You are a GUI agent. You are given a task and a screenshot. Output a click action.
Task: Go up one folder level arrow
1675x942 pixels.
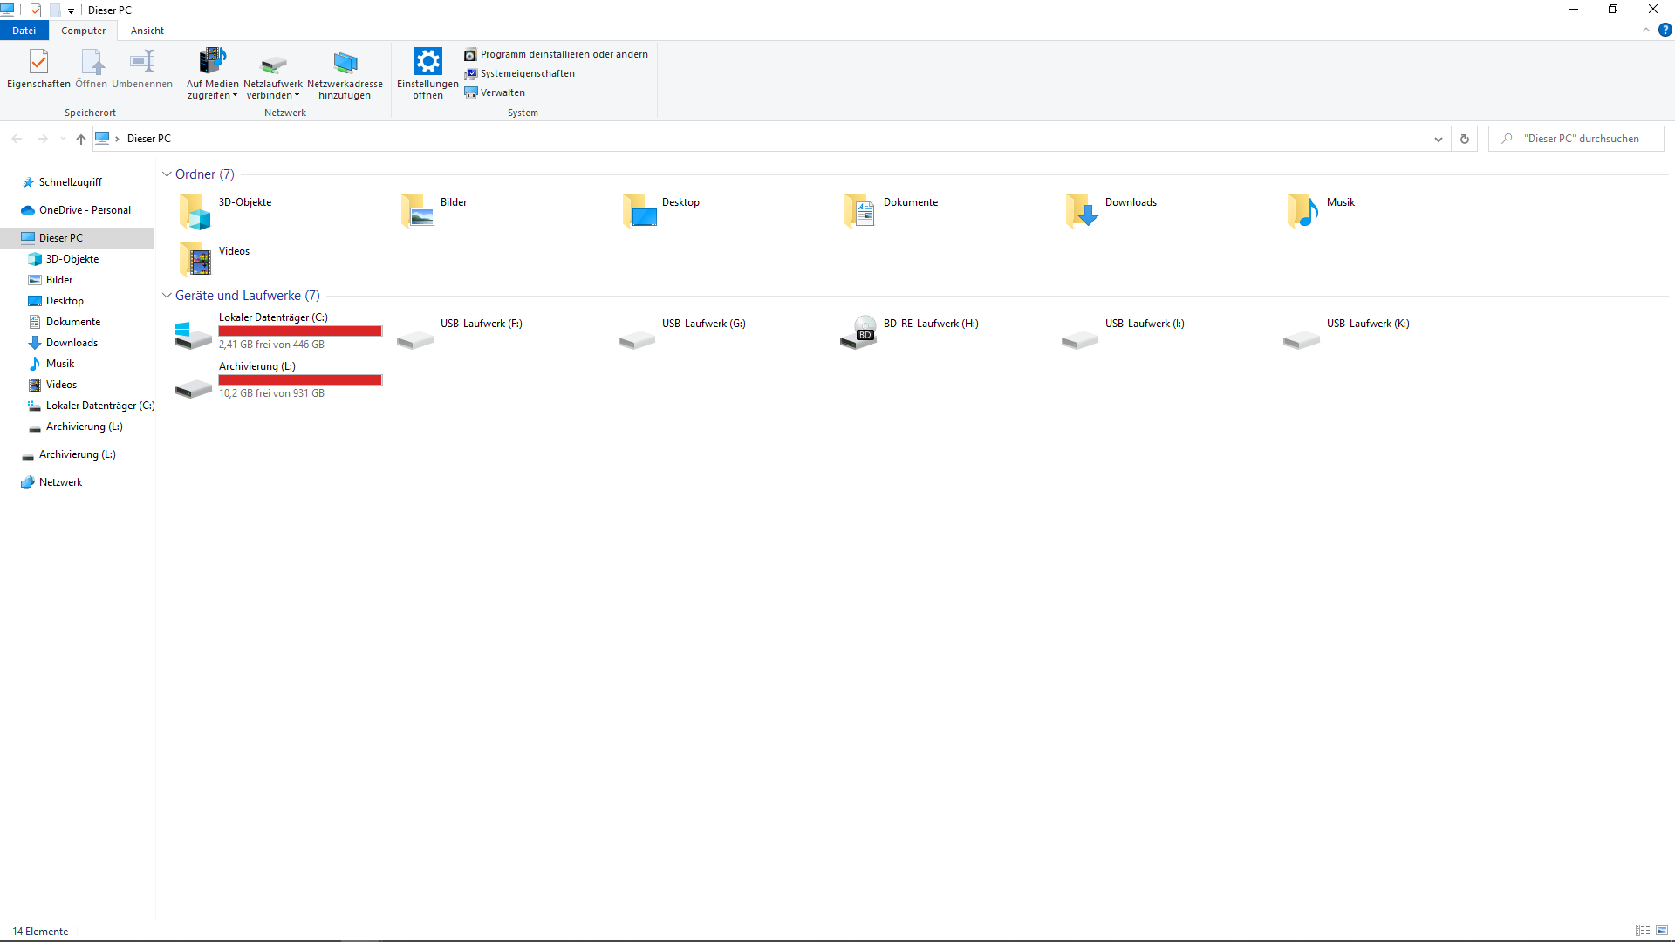pyautogui.click(x=81, y=139)
